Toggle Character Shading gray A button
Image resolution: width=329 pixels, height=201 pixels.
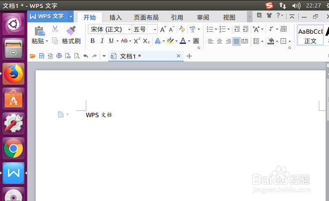pos(196,41)
